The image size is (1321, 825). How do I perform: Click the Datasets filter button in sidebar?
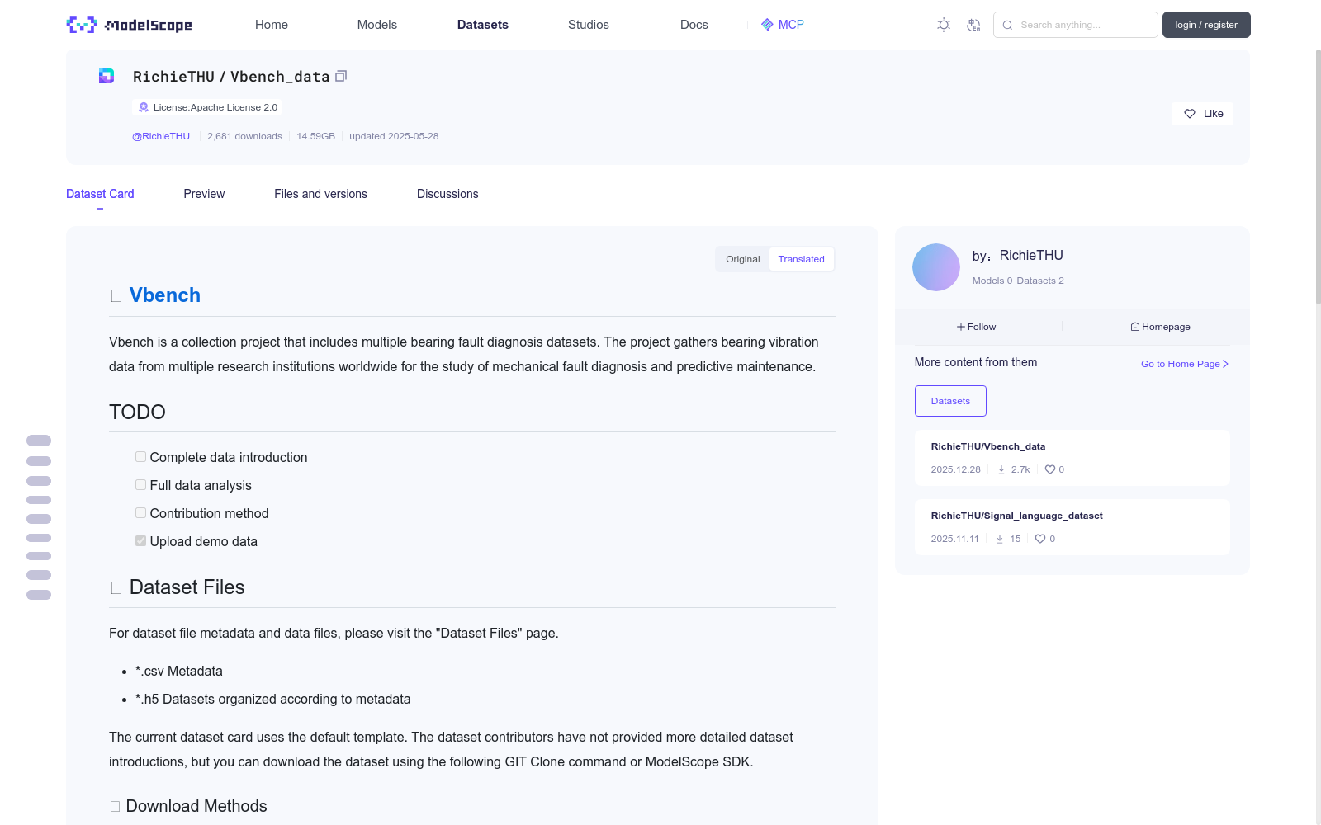coord(950,401)
